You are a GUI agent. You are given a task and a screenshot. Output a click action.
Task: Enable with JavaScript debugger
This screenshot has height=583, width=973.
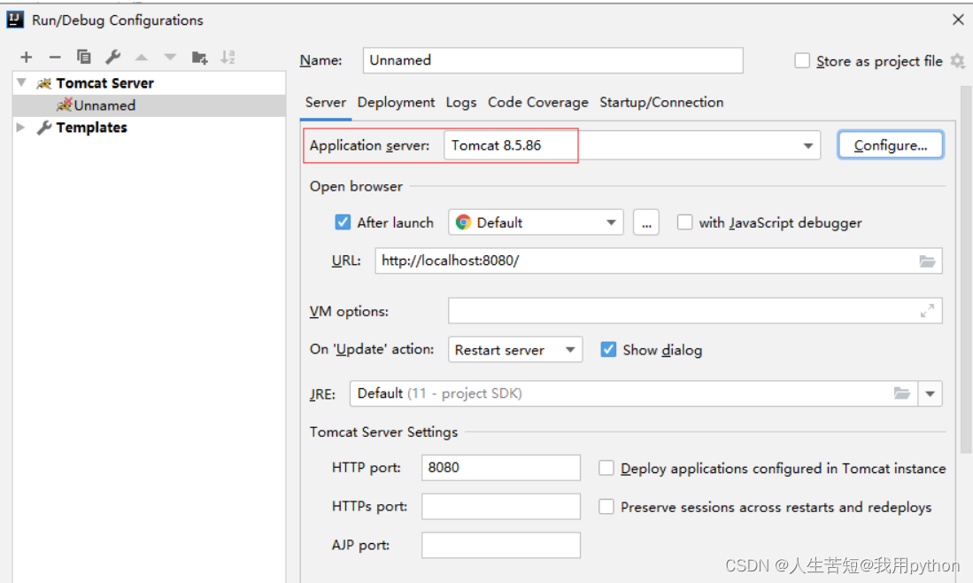click(684, 222)
